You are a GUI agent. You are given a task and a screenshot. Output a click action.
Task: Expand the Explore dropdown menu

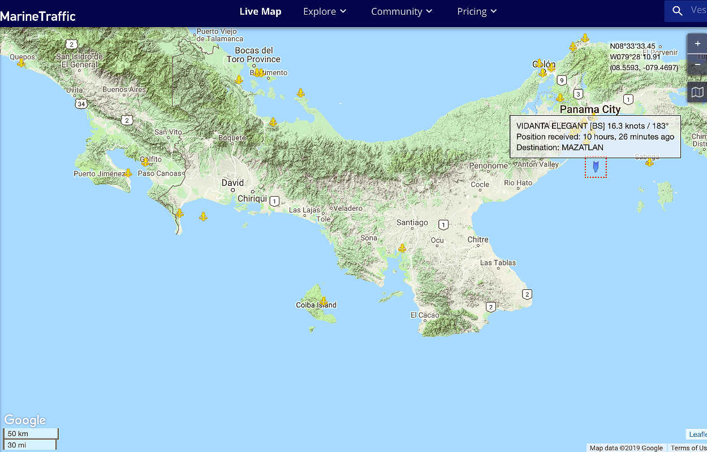pyautogui.click(x=325, y=11)
